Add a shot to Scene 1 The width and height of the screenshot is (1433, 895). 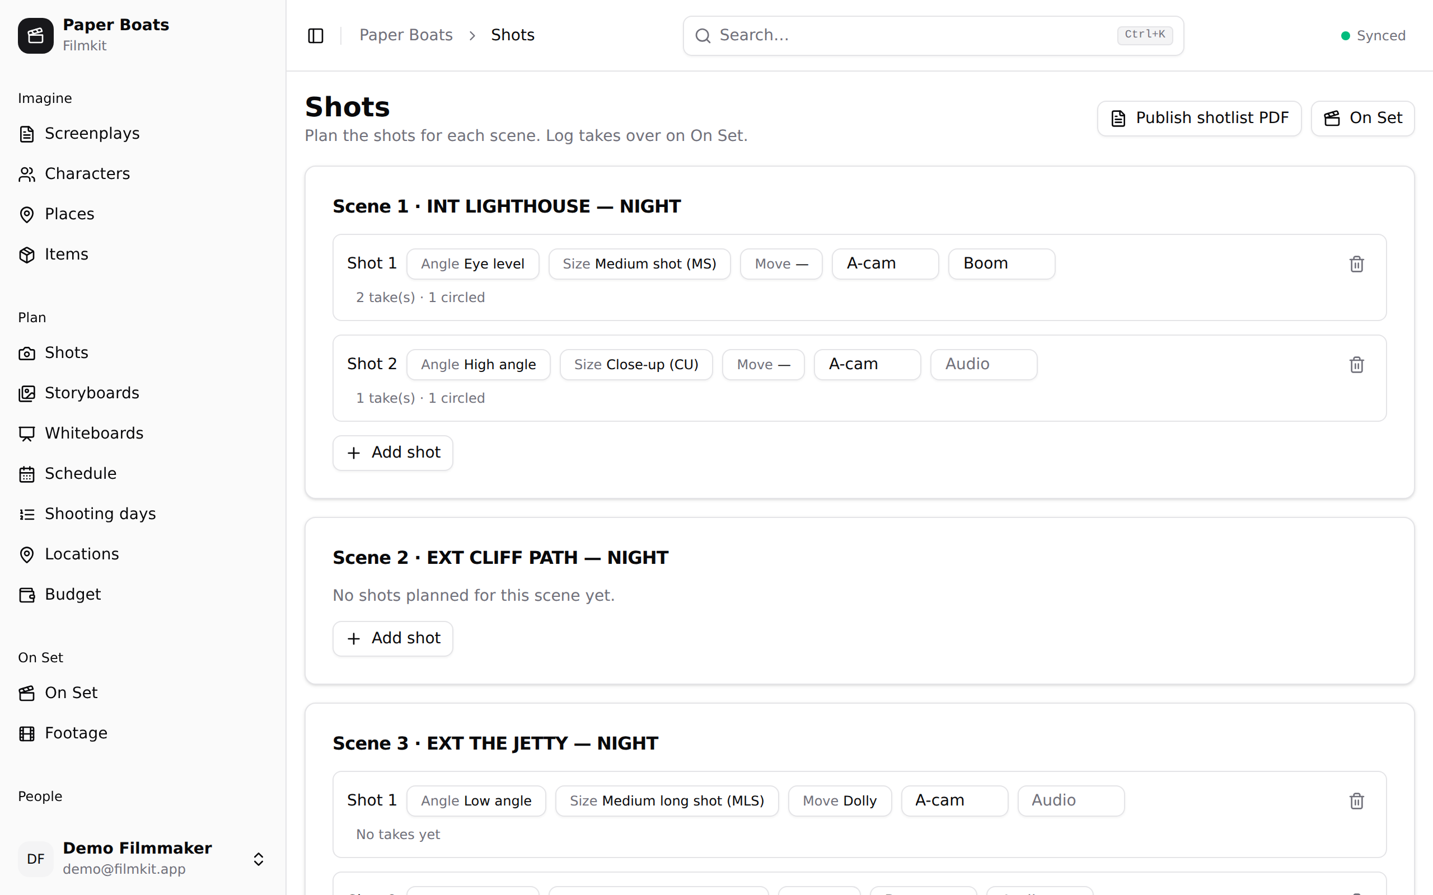(392, 453)
